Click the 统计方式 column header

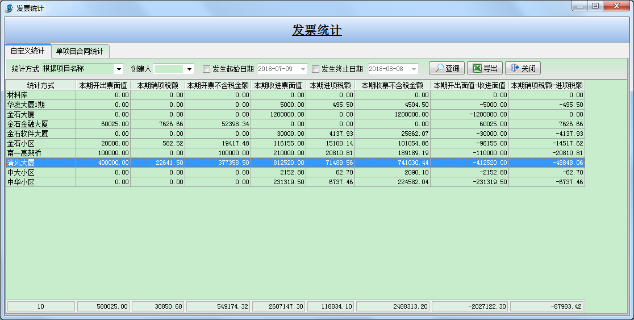[40, 85]
